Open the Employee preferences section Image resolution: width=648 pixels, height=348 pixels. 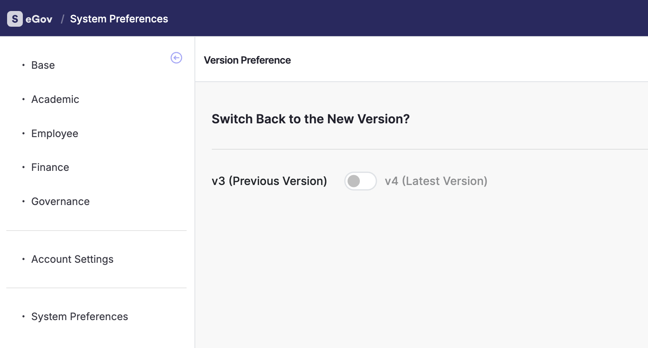[54, 134]
